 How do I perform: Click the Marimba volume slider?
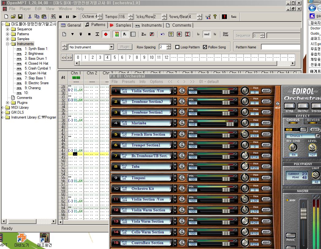pyautogui.click(x=230, y=124)
